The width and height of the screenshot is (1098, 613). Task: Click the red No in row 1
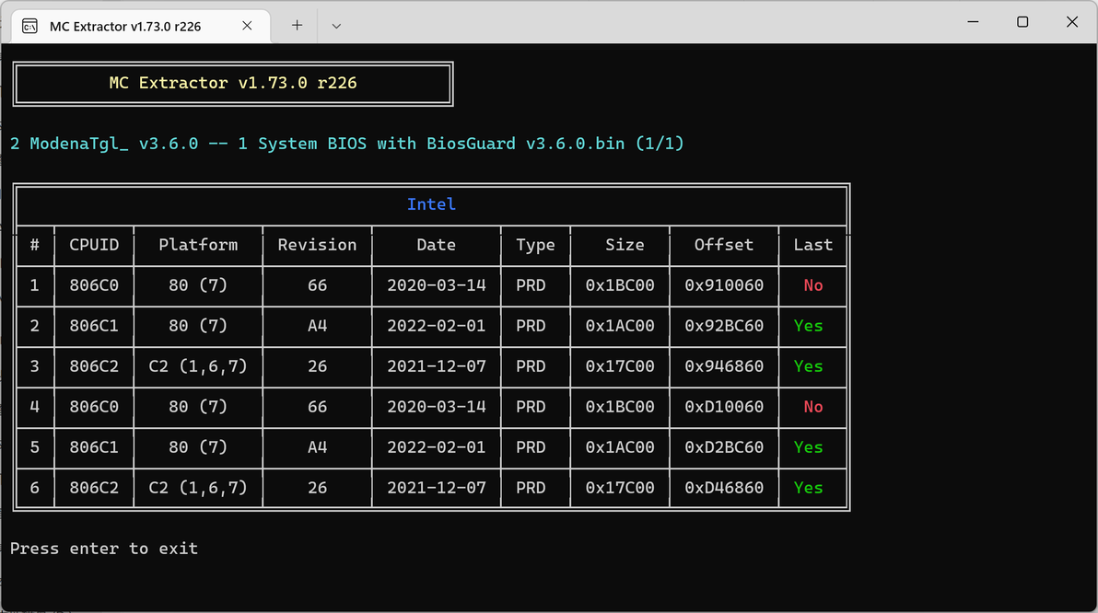(x=812, y=285)
